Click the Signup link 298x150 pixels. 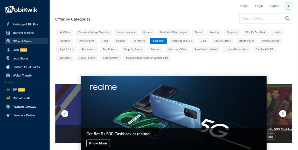(275, 6)
